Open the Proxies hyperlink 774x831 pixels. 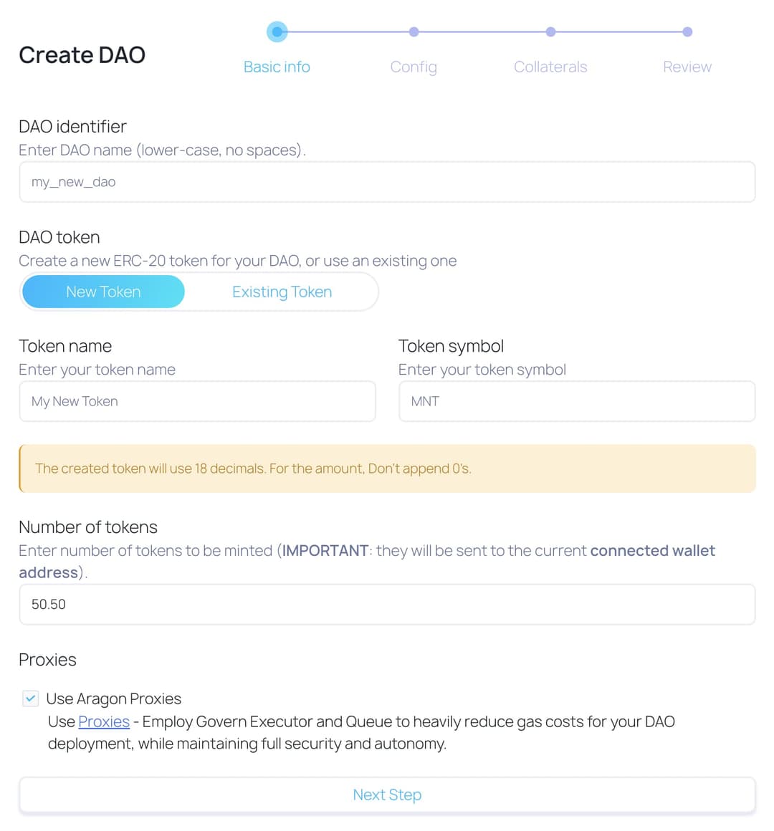click(103, 721)
